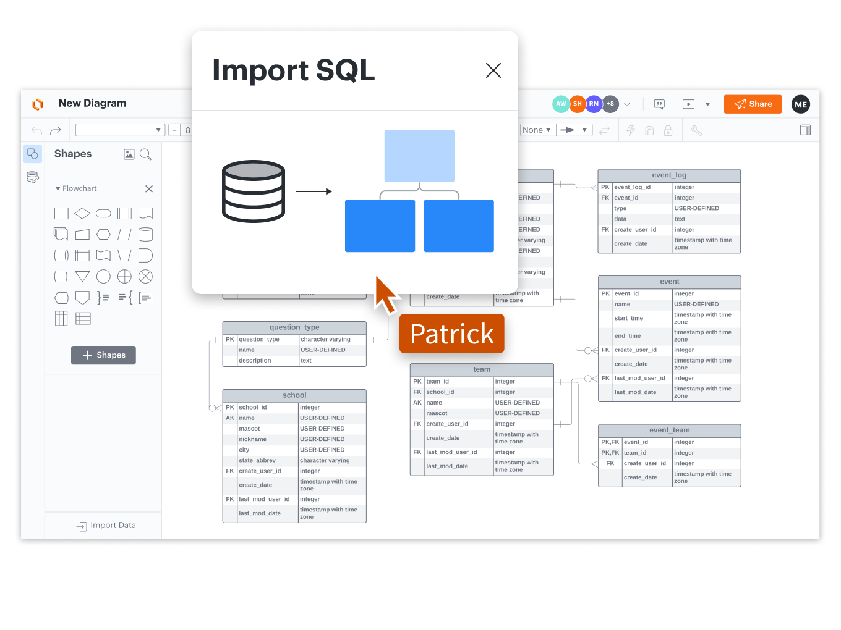Search shapes with magnifier icon
Screen dimensions: 841x630
click(x=145, y=154)
